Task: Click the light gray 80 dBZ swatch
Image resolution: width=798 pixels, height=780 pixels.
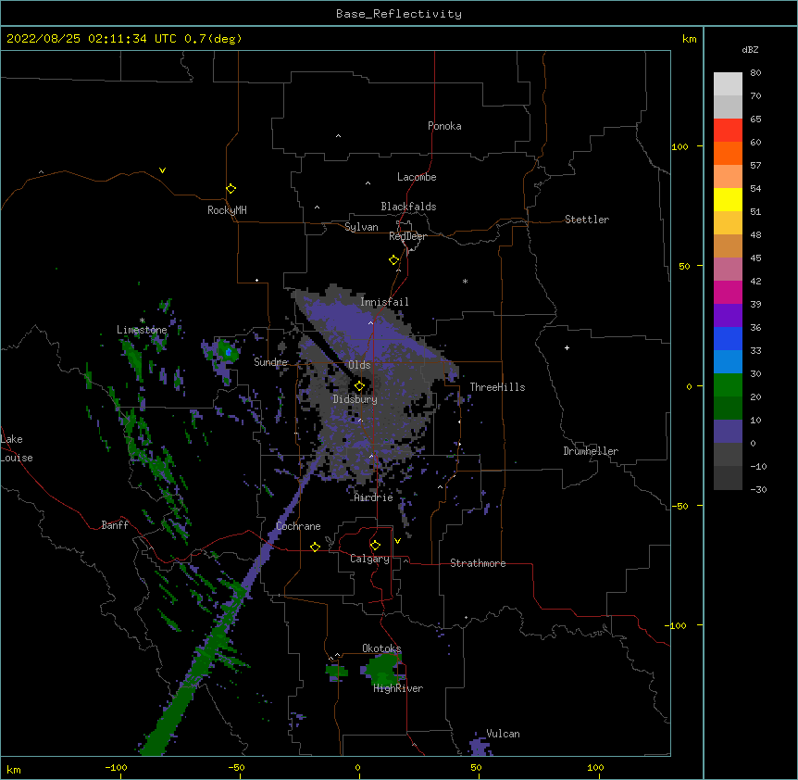Action: pyautogui.click(x=728, y=84)
